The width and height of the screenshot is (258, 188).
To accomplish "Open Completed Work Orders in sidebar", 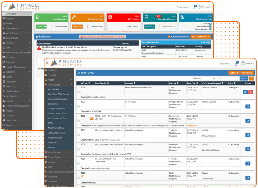I will pos(58,94).
